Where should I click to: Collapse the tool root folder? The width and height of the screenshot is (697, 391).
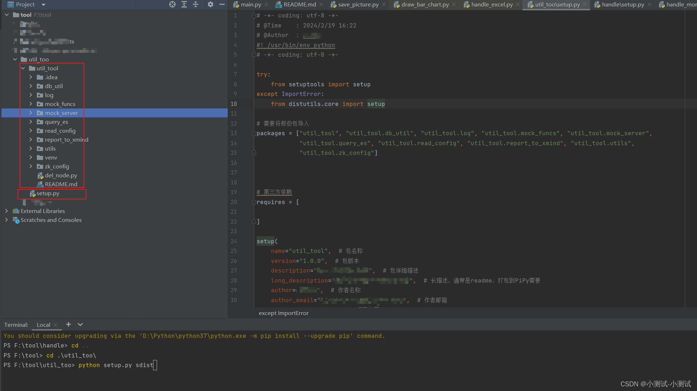coord(7,15)
